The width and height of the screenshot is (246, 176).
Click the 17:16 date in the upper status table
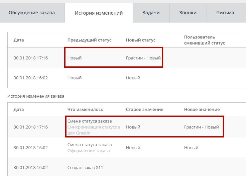(x=31, y=58)
